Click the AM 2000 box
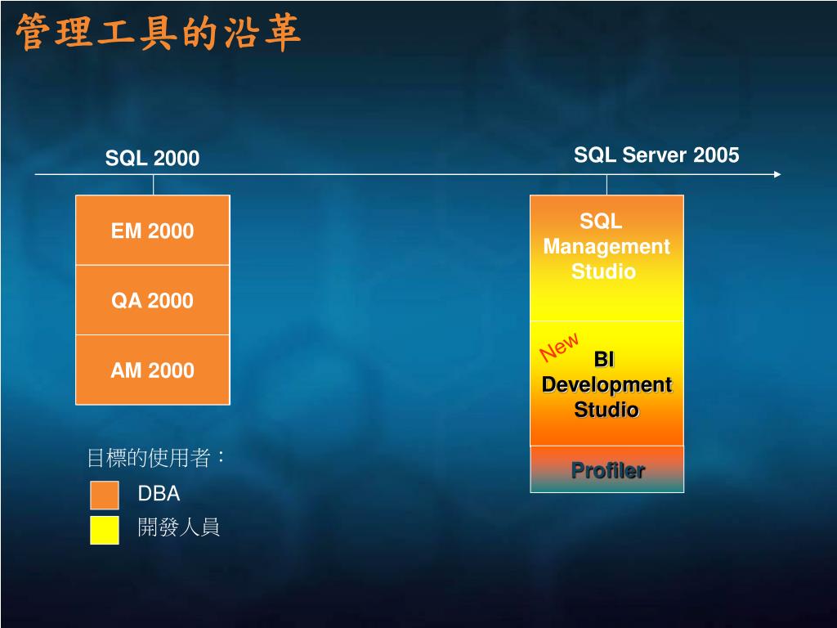The width and height of the screenshot is (837, 628). tap(153, 370)
